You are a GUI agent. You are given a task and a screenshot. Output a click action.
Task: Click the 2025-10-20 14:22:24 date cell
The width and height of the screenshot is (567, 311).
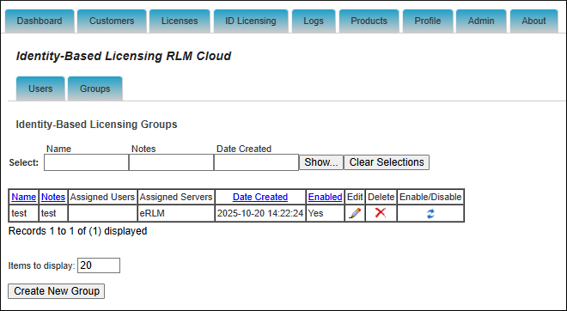click(x=260, y=213)
